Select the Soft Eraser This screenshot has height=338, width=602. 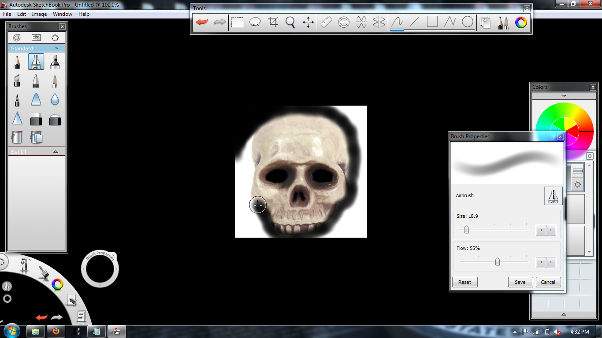click(x=55, y=119)
